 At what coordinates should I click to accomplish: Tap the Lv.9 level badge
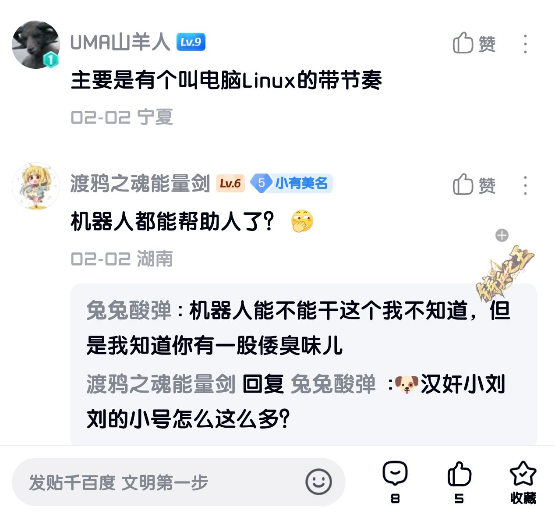[x=191, y=42]
